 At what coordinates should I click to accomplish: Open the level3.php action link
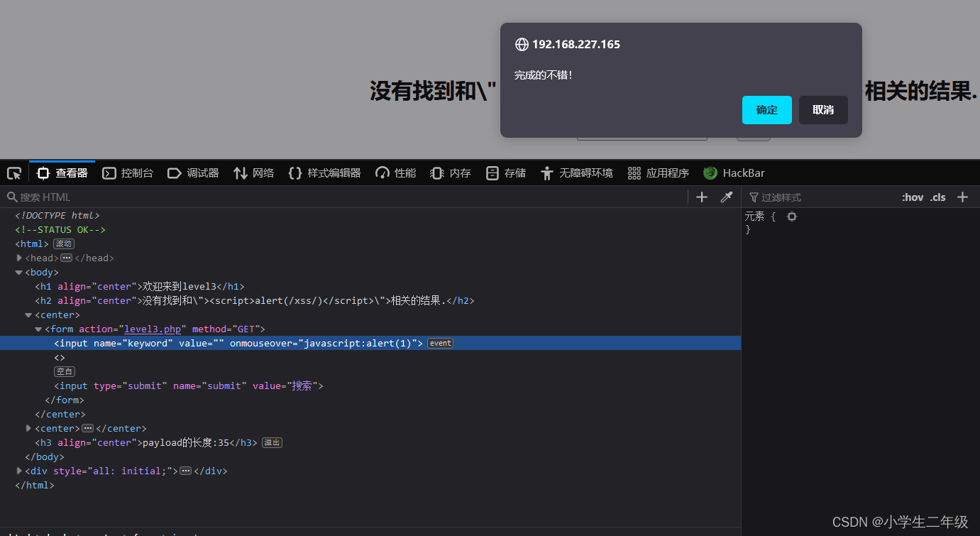point(153,329)
